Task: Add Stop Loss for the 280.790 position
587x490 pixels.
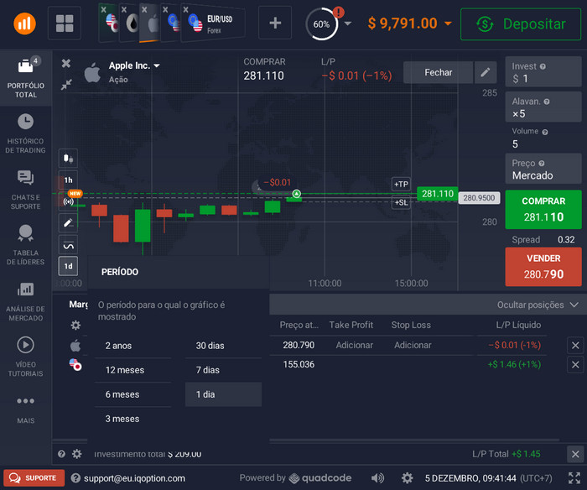Action: click(413, 345)
